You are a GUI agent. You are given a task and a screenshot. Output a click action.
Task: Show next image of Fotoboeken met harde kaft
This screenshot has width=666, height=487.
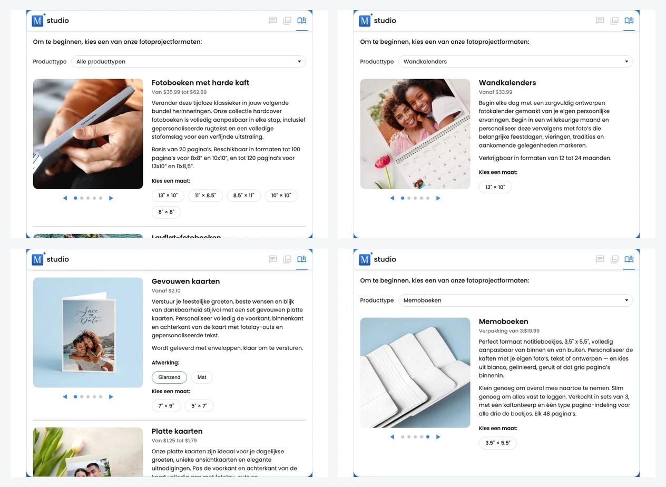point(111,198)
